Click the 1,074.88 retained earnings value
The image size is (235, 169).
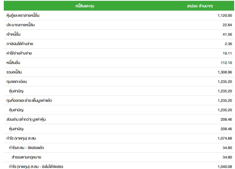point(225,138)
